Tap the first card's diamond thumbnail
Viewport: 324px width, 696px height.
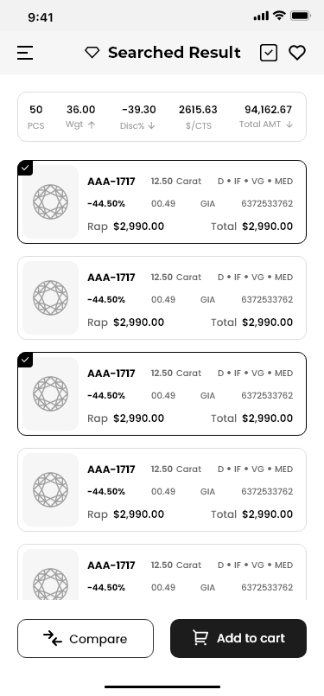51,202
